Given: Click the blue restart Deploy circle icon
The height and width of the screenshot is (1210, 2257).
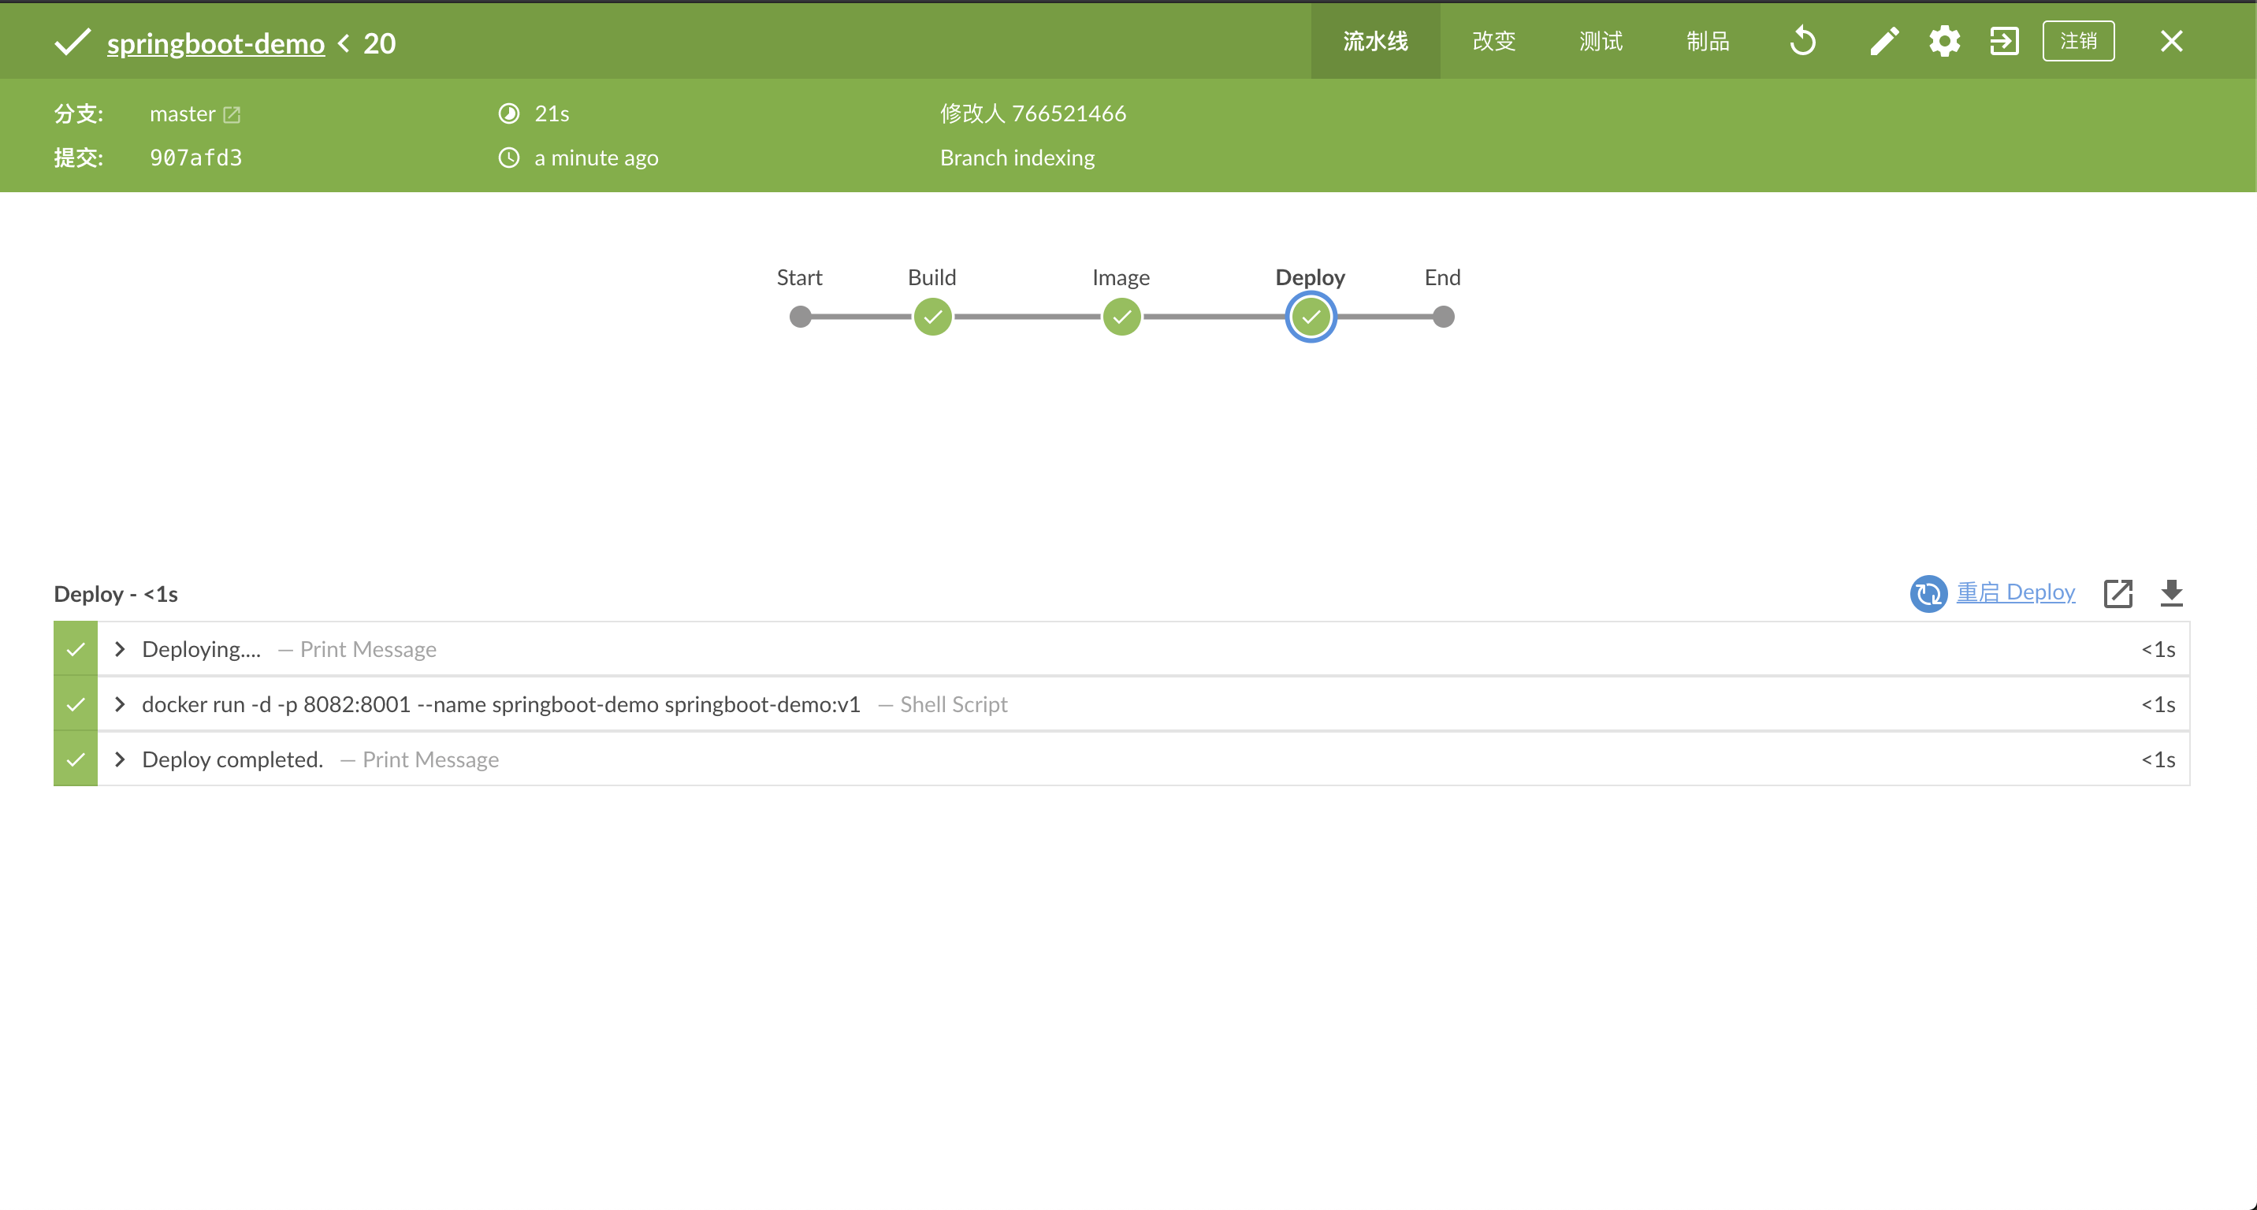Looking at the screenshot, I should [1928, 594].
